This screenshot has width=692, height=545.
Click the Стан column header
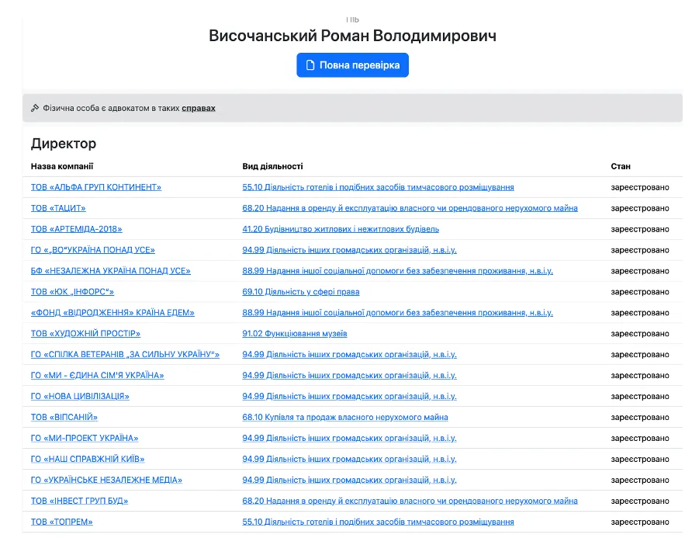[621, 166]
